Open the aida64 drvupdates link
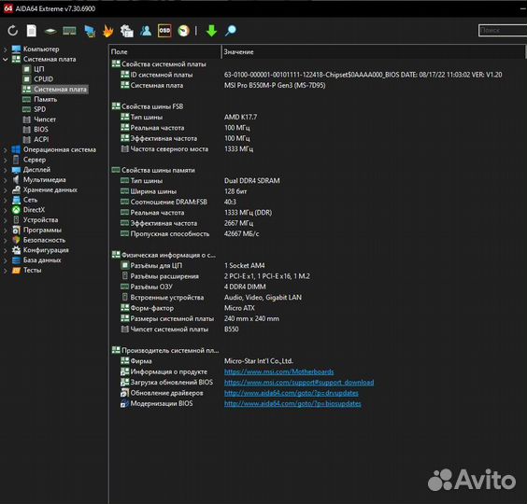 (x=291, y=393)
